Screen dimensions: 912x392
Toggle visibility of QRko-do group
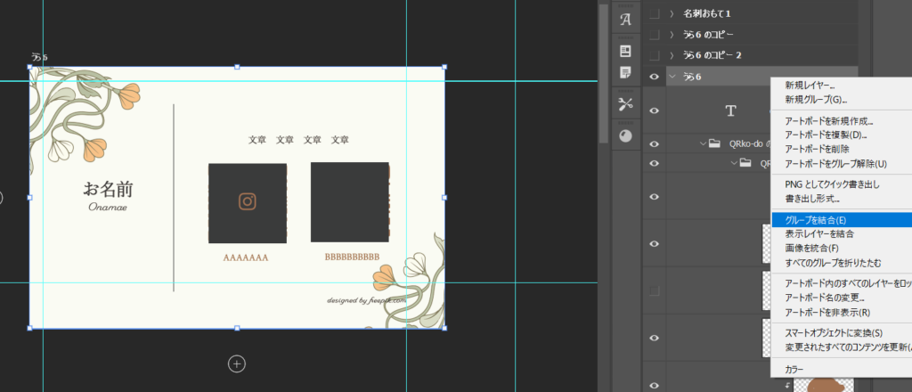[655, 143]
